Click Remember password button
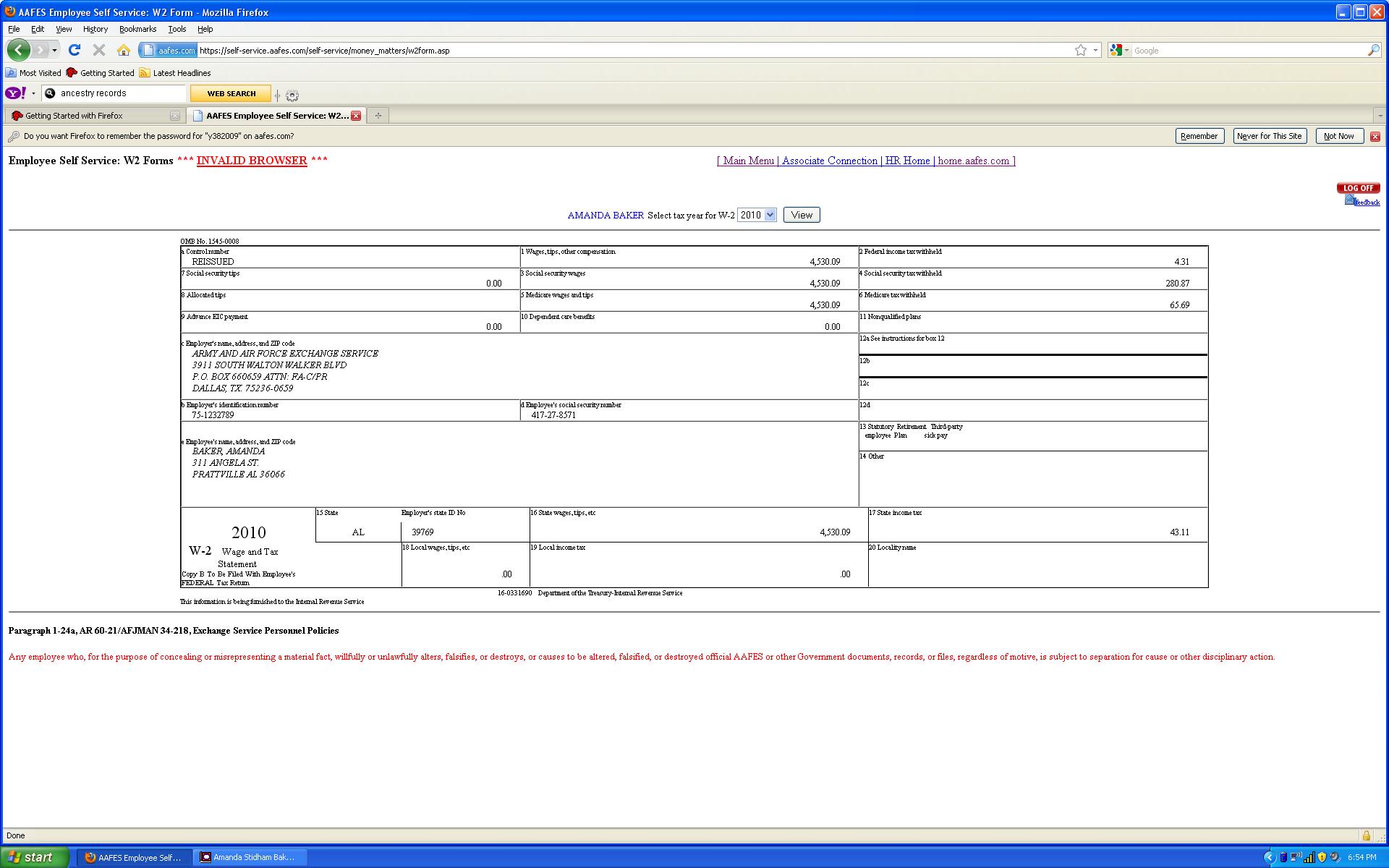Viewport: 1389px width, 868px height. coord(1199,136)
